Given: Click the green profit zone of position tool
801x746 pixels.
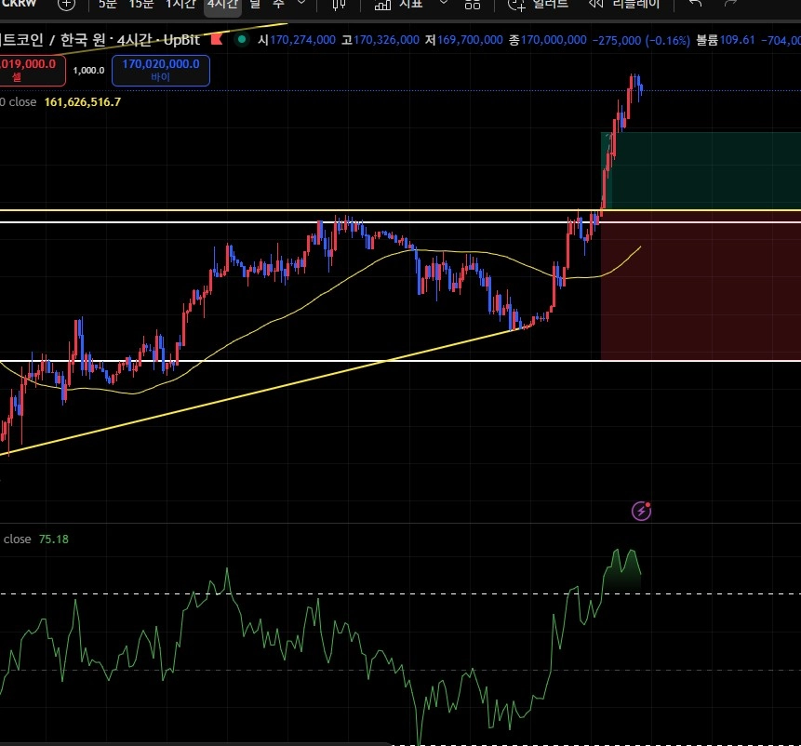Looking at the screenshot, I should (701, 170).
